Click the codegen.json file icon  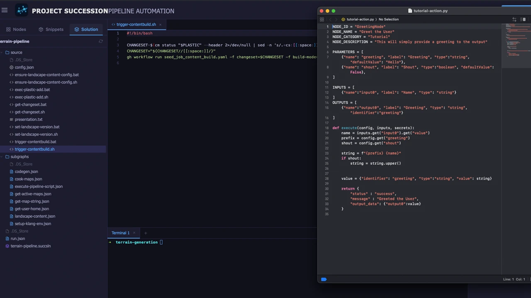coord(11,172)
